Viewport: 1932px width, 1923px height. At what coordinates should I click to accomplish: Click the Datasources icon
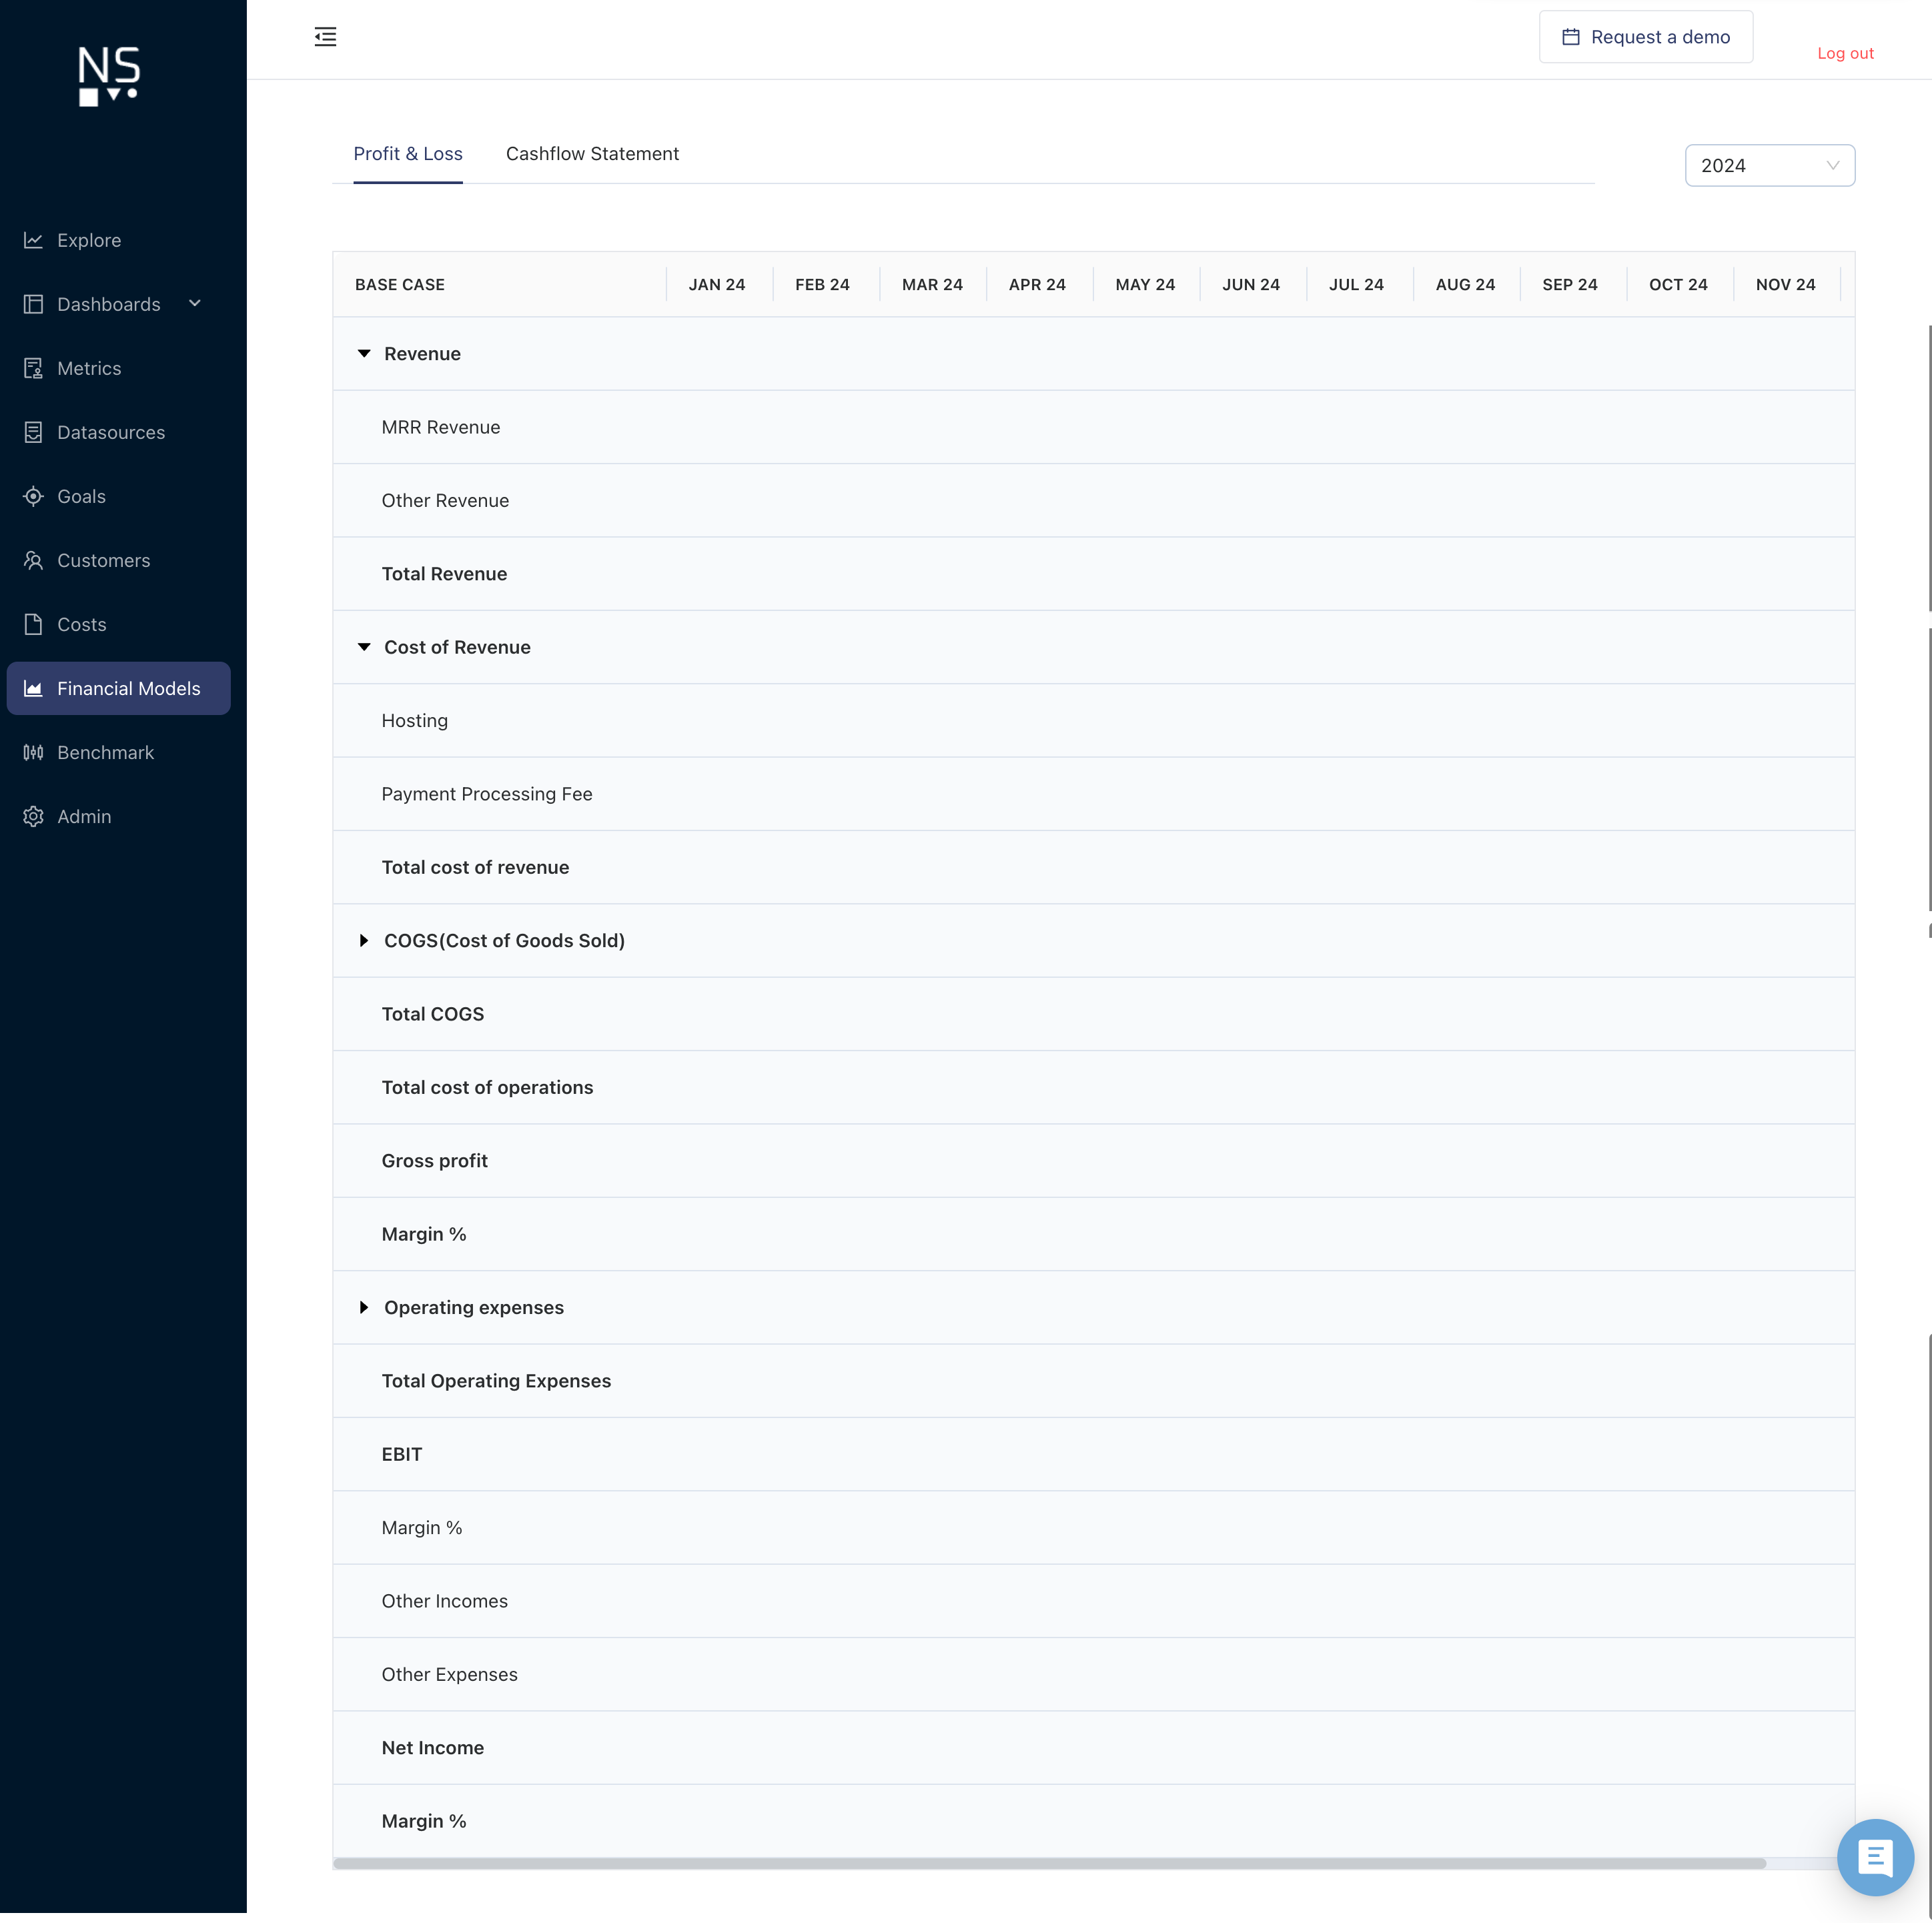click(x=33, y=432)
